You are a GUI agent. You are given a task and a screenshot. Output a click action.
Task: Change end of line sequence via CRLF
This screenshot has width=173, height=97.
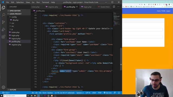pyautogui.click(x=94, y=93)
